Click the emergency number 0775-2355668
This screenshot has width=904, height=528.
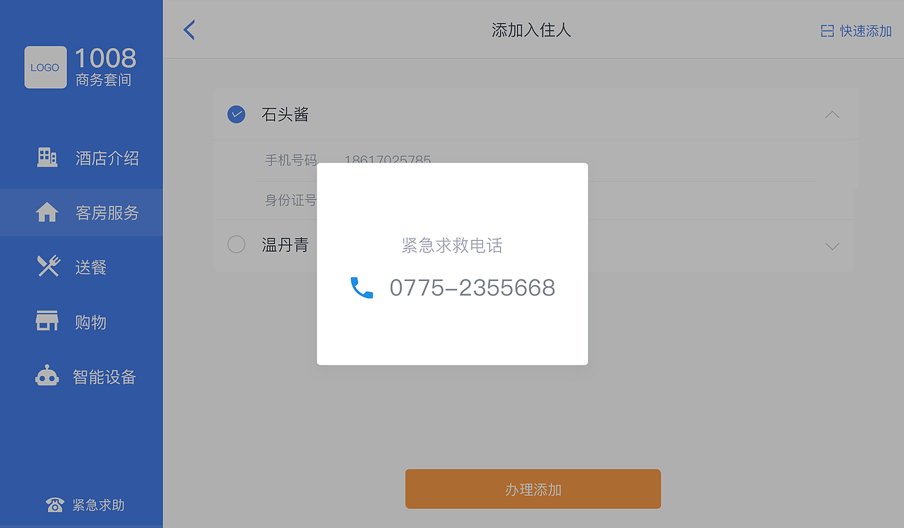(x=472, y=288)
